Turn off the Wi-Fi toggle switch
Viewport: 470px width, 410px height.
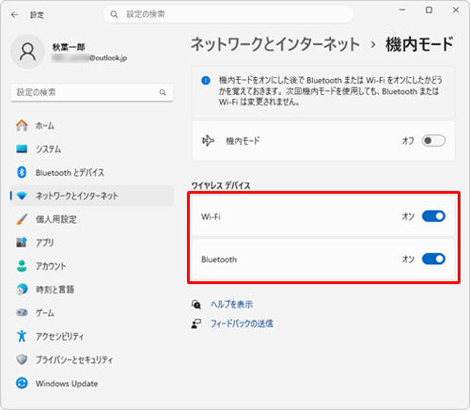(433, 216)
